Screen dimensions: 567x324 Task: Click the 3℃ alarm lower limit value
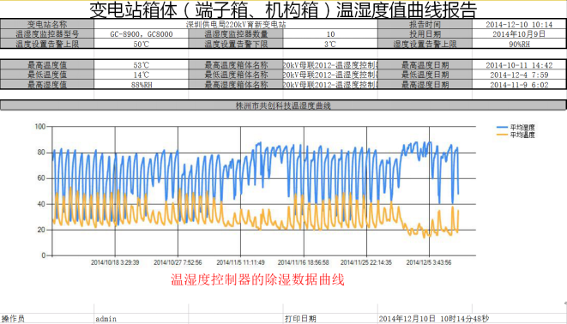click(330, 44)
